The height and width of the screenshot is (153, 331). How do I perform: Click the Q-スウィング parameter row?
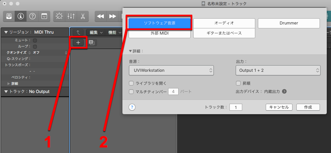pos(35,59)
